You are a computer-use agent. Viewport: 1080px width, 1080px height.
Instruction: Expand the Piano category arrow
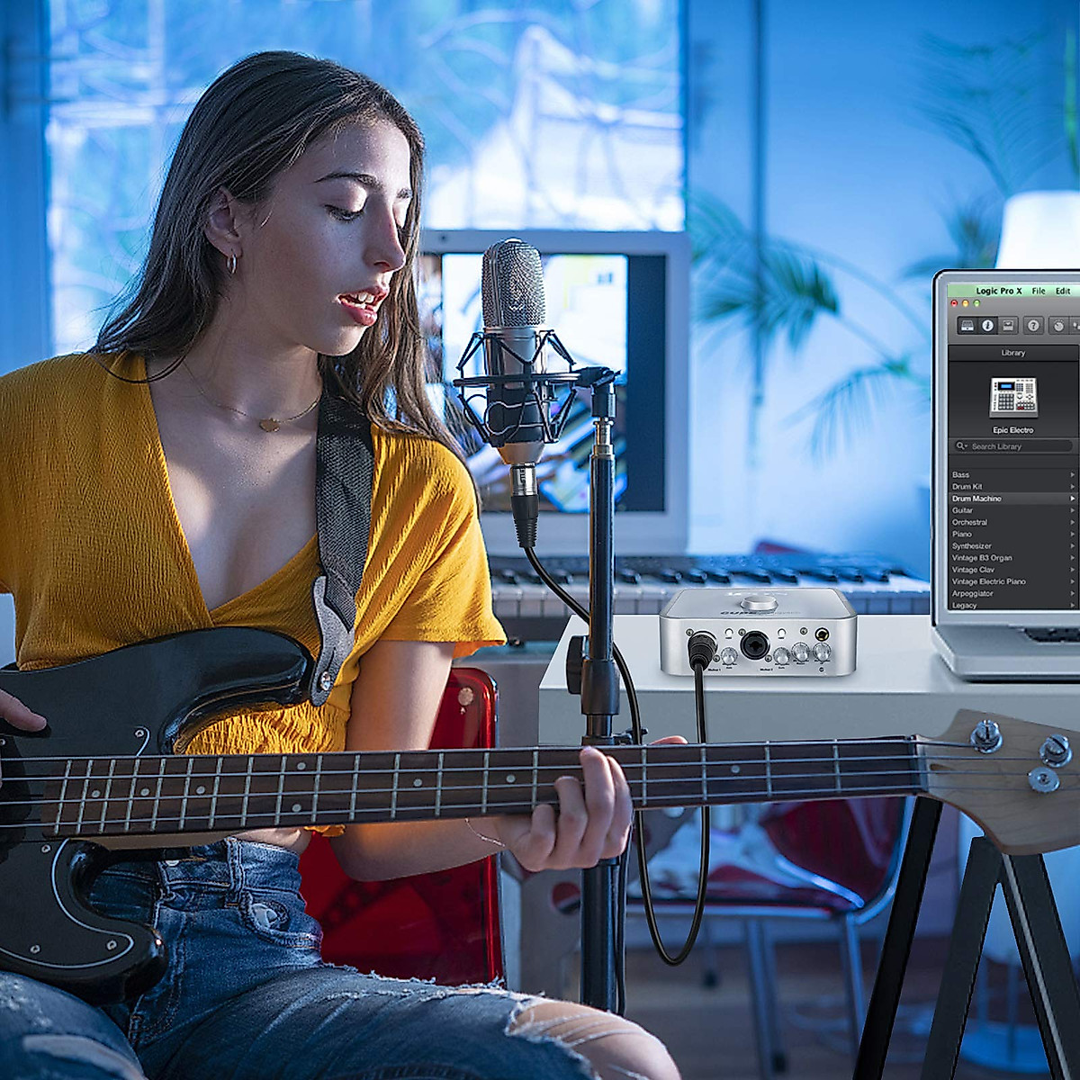(x=1072, y=535)
